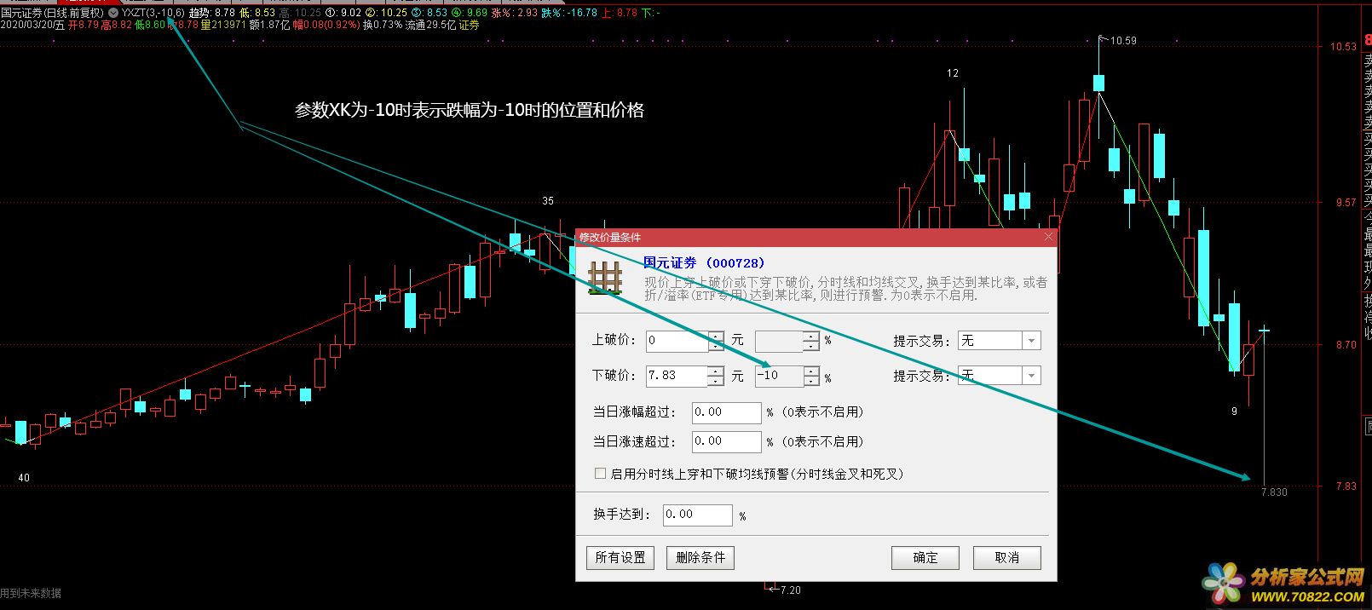This screenshot has height=610, width=1372.
Task: Click the 删除条件 button
Action: [x=700, y=557]
